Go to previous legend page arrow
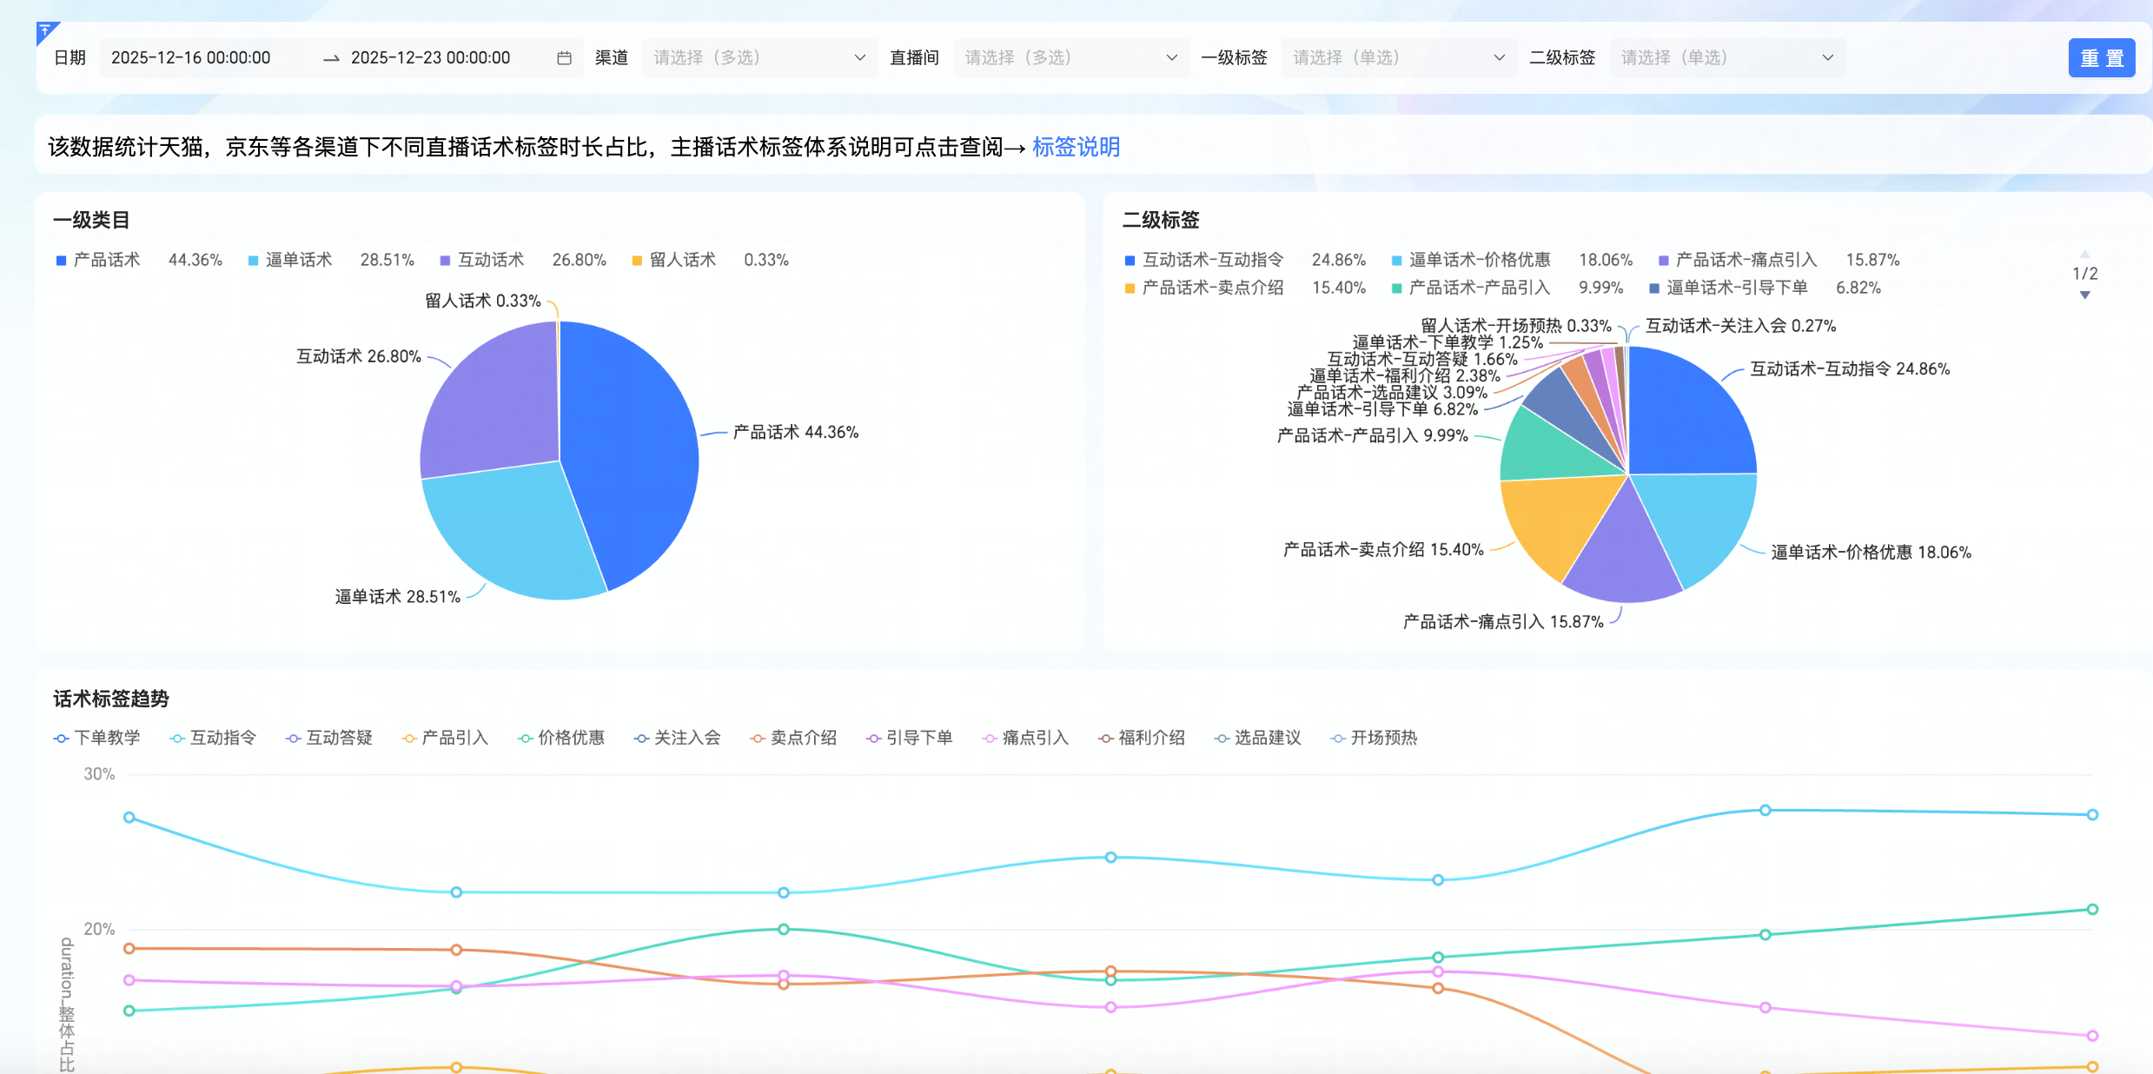2153x1074 pixels. pyautogui.click(x=2084, y=254)
